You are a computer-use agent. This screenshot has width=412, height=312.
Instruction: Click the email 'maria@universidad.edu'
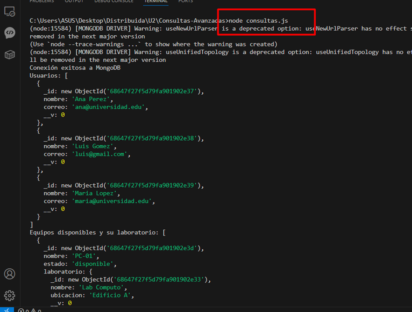[x=112, y=201]
